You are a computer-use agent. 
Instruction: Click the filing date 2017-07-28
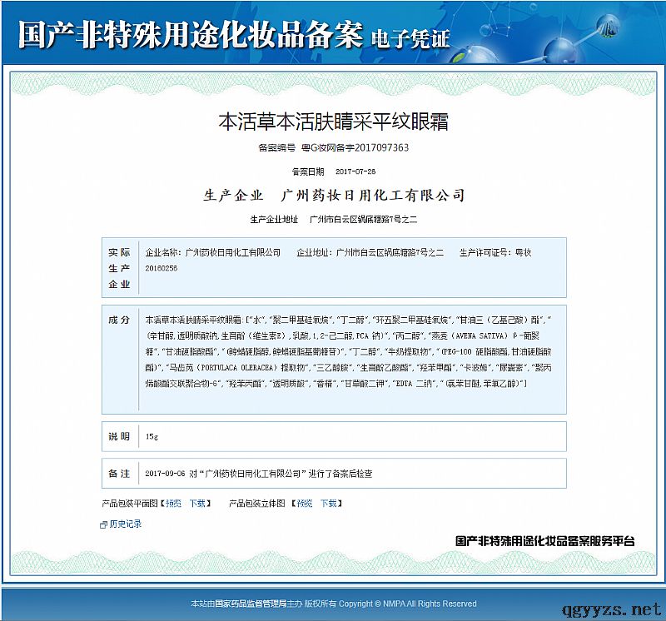point(355,171)
